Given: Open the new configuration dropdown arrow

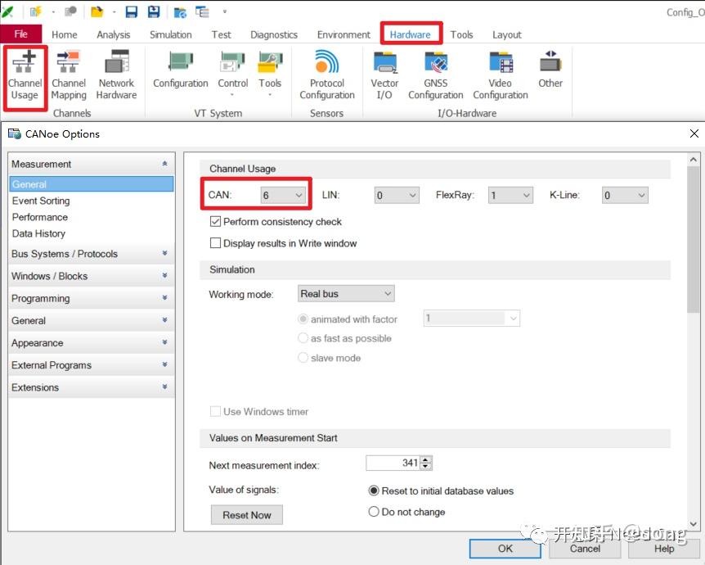Looking at the screenshot, I should click(x=53, y=12).
